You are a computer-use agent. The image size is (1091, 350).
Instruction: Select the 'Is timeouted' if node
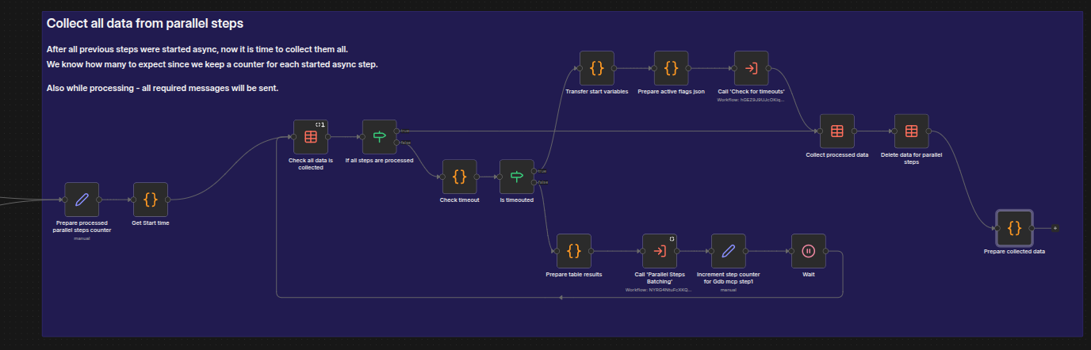[x=517, y=177]
